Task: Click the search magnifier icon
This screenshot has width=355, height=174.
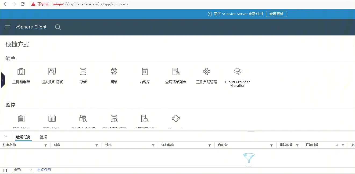Action: (x=58, y=27)
